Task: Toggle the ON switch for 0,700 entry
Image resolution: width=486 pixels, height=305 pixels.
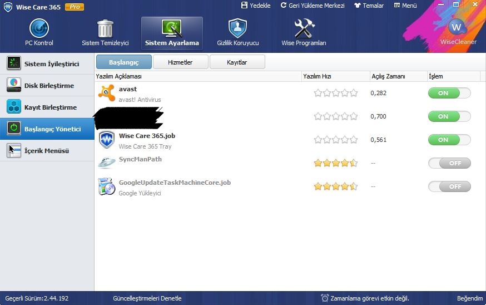Action: pos(449,116)
